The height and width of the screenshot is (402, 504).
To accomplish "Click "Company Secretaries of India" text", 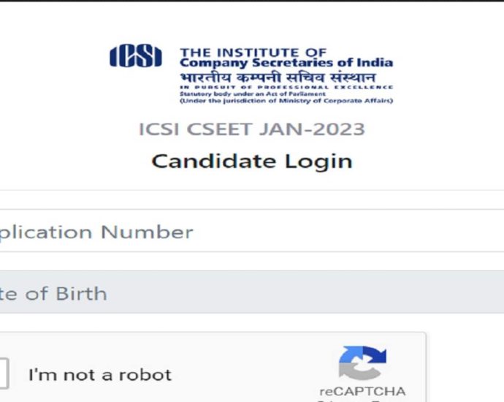I will coord(286,63).
